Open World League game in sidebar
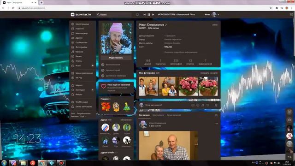 [x=82, y=102]
